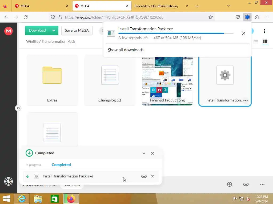
Task: Switch to Completed transfers tab
Action: point(61,165)
